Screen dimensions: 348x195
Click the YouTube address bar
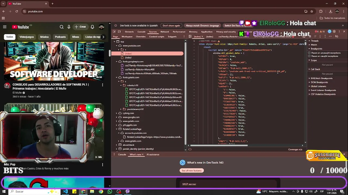pyautogui.click(x=163, y=11)
